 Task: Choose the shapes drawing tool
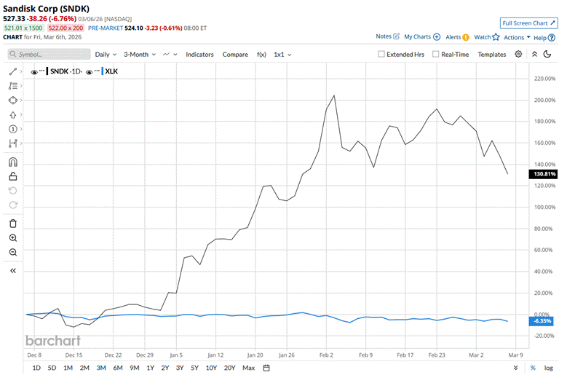pyautogui.click(x=13, y=100)
